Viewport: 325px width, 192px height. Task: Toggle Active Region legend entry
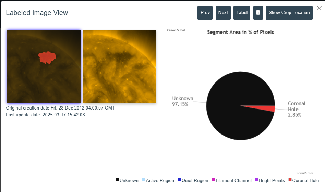point(158,180)
